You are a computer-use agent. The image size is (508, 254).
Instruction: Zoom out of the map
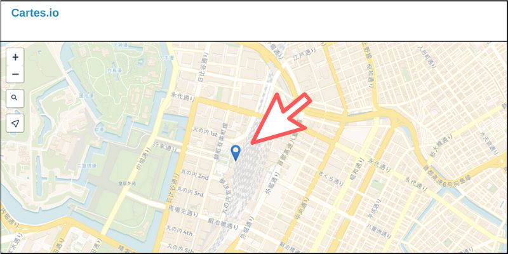point(15,74)
